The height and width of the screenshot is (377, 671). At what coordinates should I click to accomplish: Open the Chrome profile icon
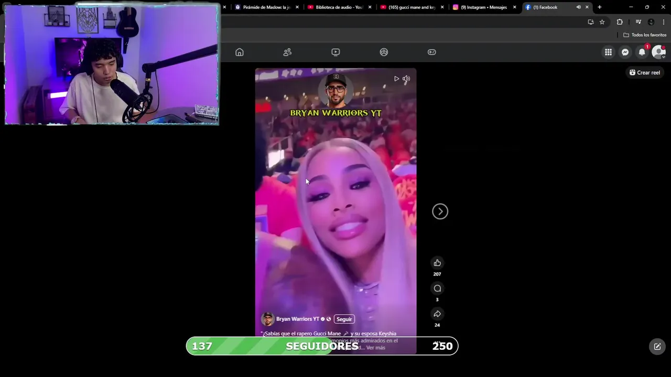point(651,22)
